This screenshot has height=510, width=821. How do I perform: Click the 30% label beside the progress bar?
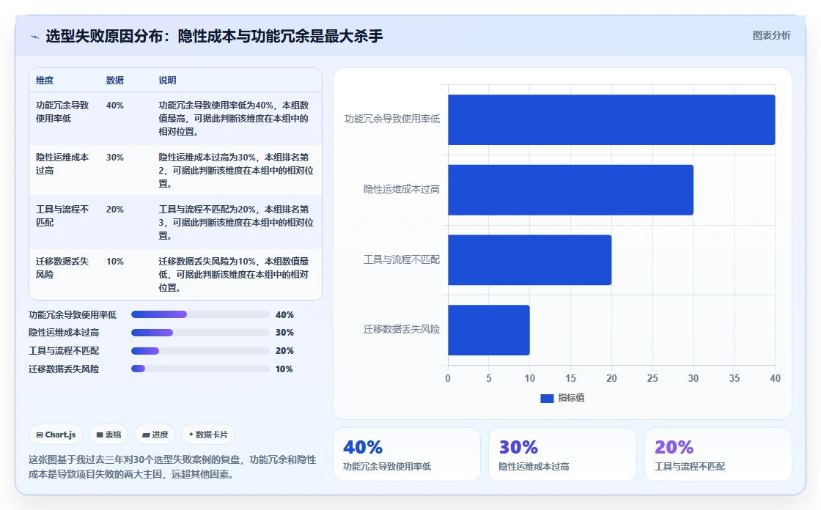click(284, 333)
